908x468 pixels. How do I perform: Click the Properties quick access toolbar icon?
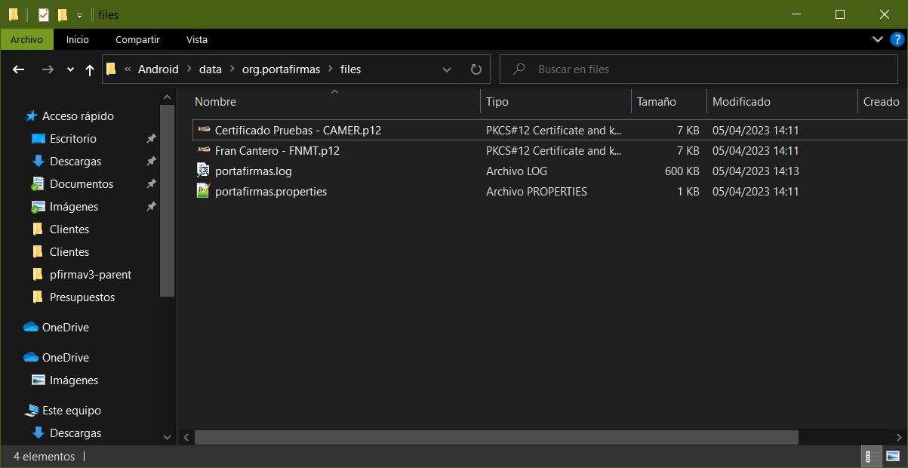44,14
